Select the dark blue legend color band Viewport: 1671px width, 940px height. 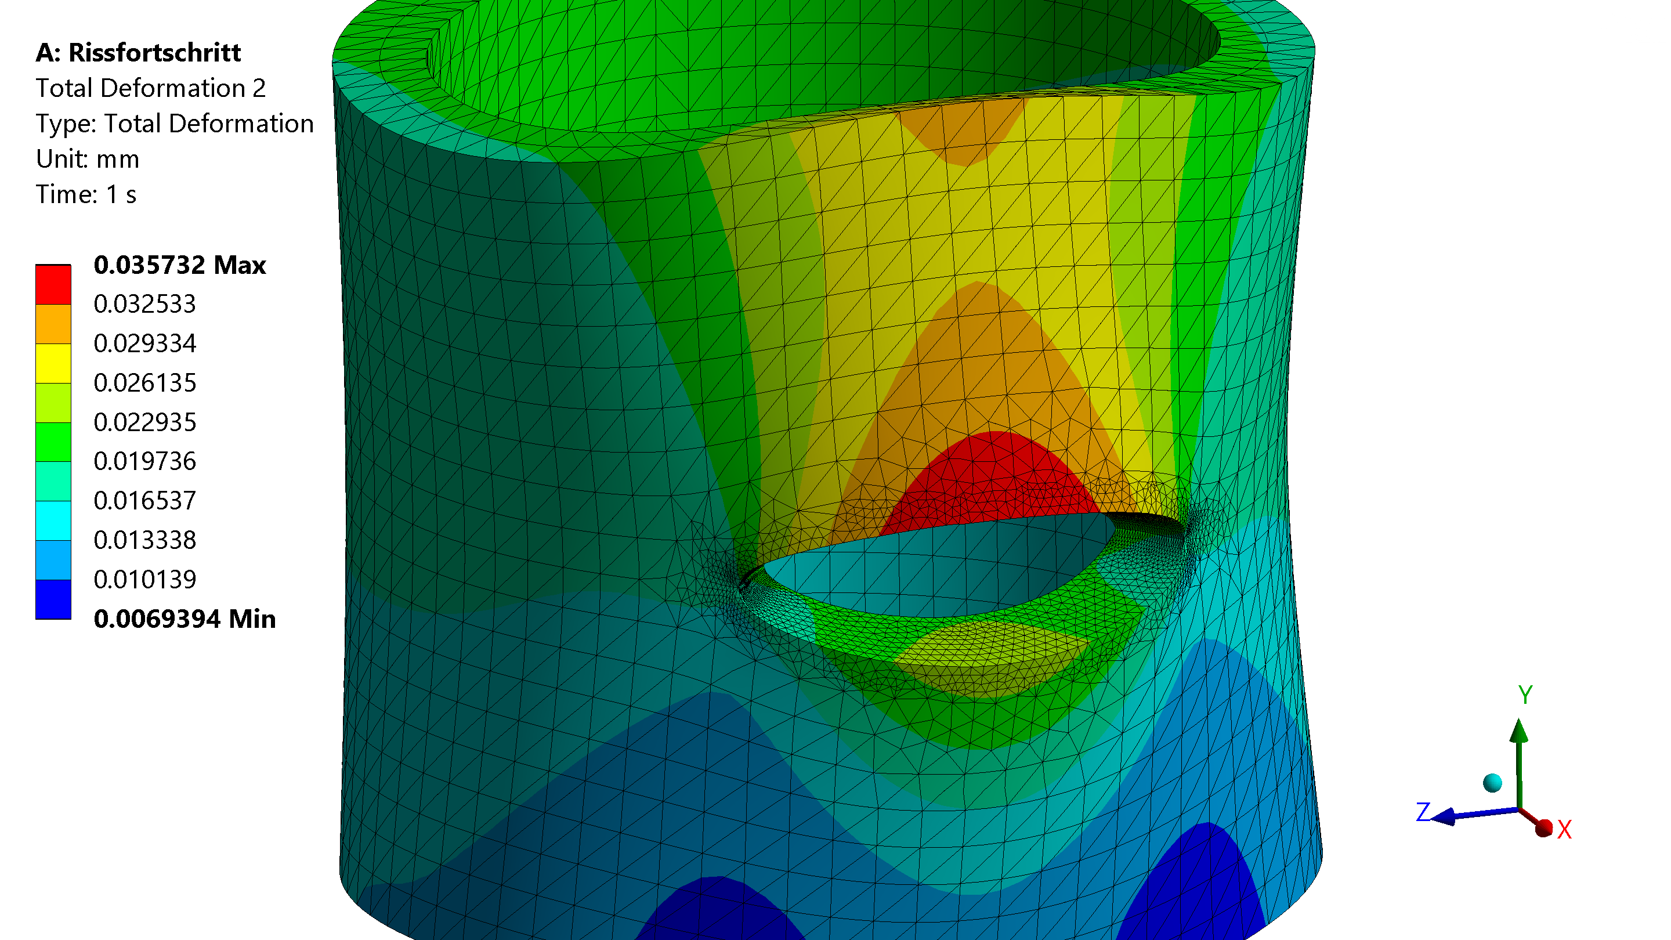pyautogui.click(x=53, y=599)
